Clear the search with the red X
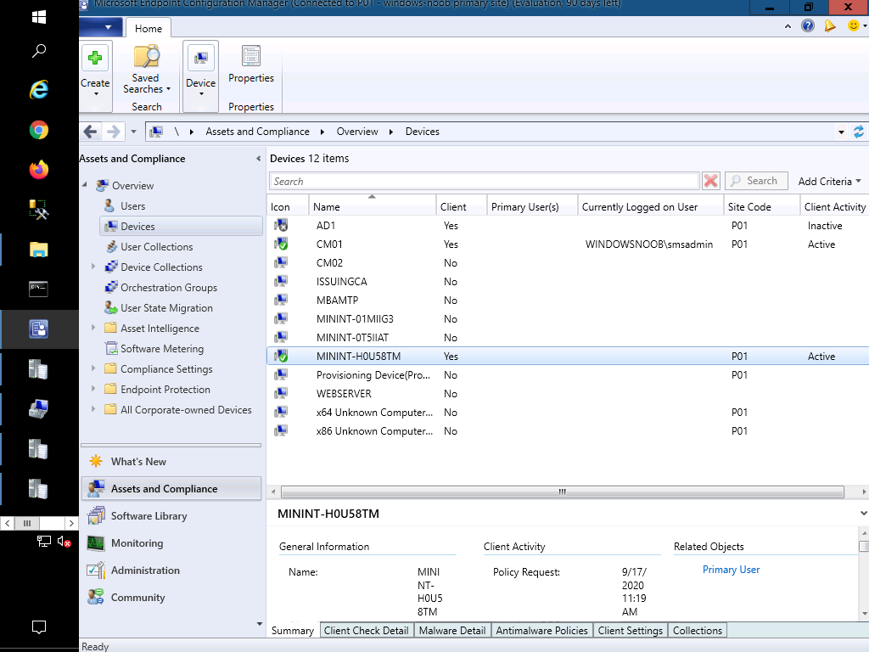This screenshot has width=869, height=652. (710, 181)
